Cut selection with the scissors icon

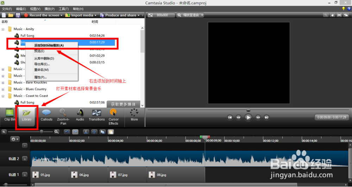[x=86, y=132]
